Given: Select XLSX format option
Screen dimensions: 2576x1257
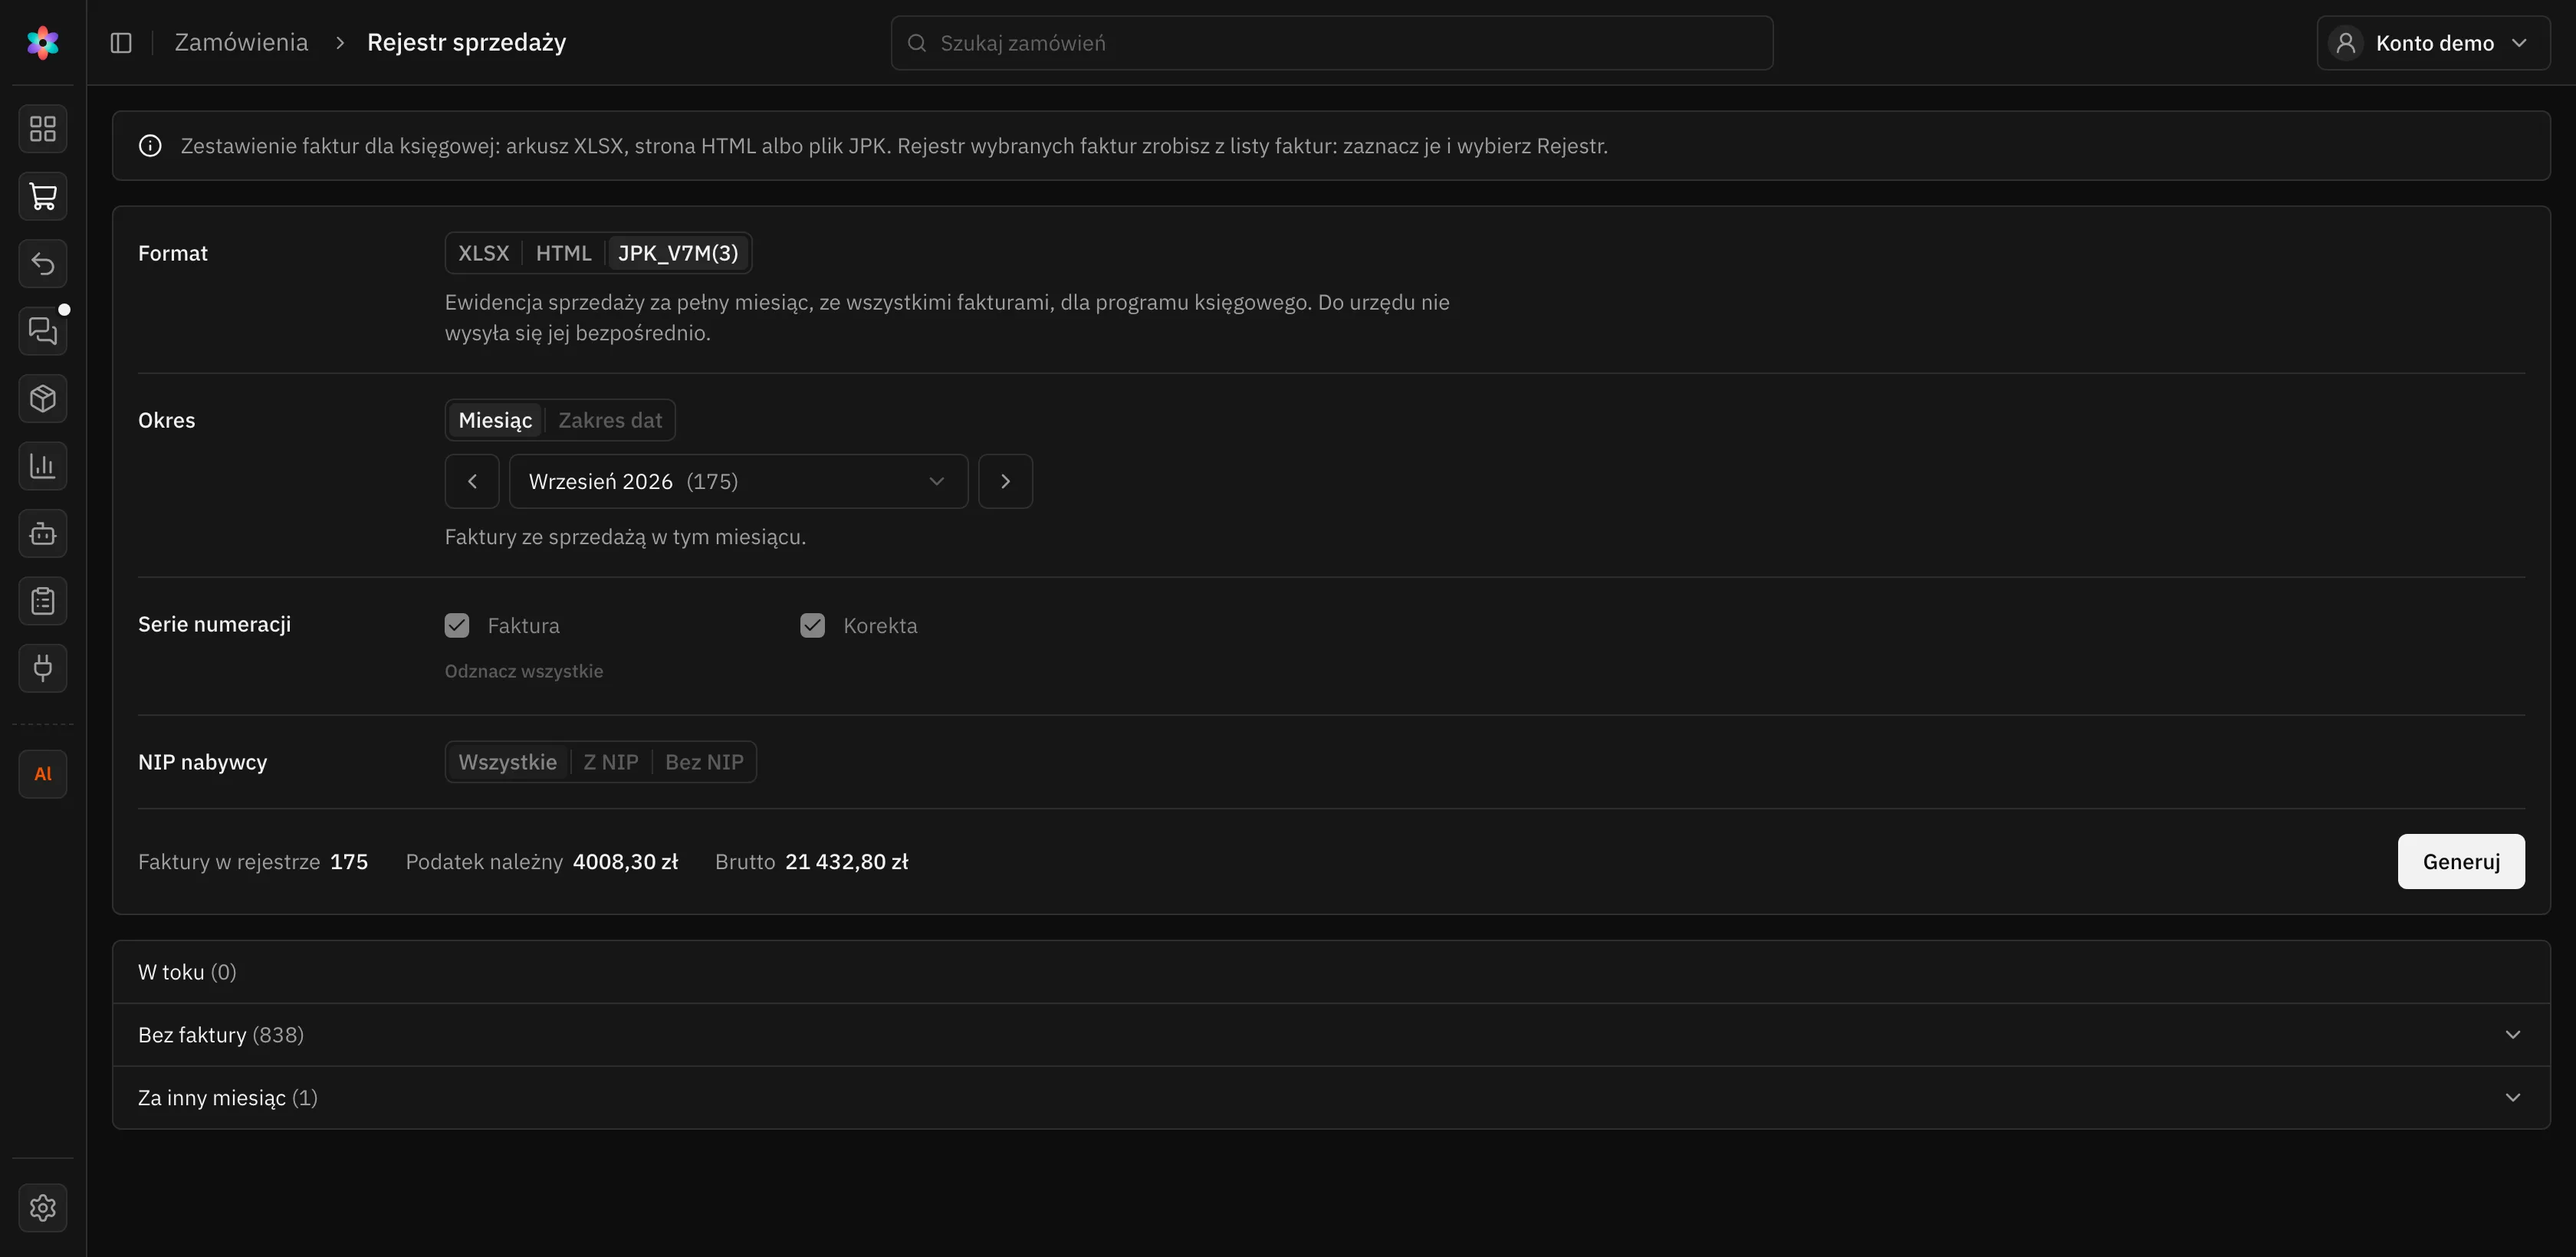Looking at the screenshot, I should click(484, 253).
